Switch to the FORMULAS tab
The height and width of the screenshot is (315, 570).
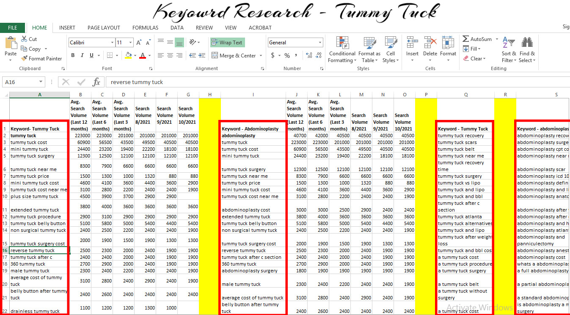(145, 28)
